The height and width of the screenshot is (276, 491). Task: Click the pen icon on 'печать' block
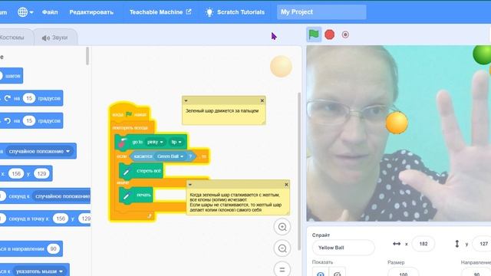coord(126,196)
